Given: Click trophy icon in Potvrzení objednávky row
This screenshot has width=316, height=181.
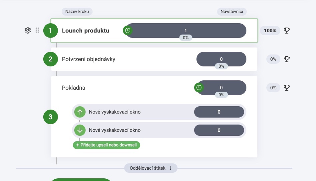Looking at the screenshot, I should point(287,59).
